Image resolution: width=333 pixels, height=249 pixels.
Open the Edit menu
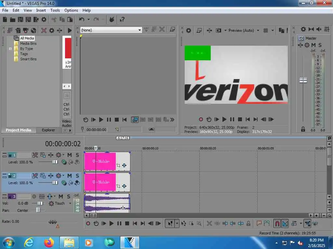point(16,10)
